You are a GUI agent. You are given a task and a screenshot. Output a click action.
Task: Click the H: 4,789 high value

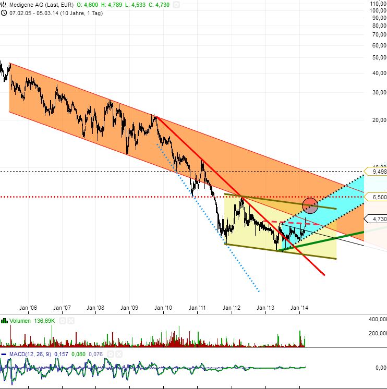(112, 5)
